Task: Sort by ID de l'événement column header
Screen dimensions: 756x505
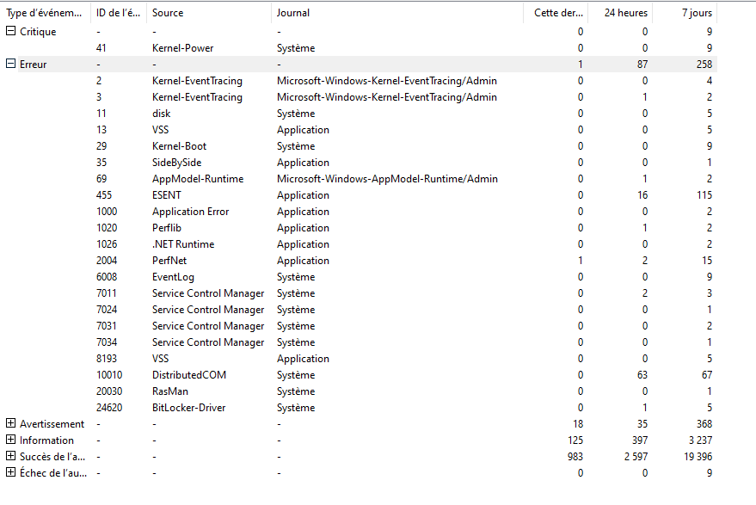Action: click(118, 13)
